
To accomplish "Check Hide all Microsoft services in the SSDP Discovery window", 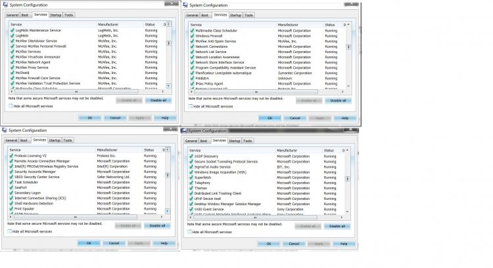I will pos(189,232).
